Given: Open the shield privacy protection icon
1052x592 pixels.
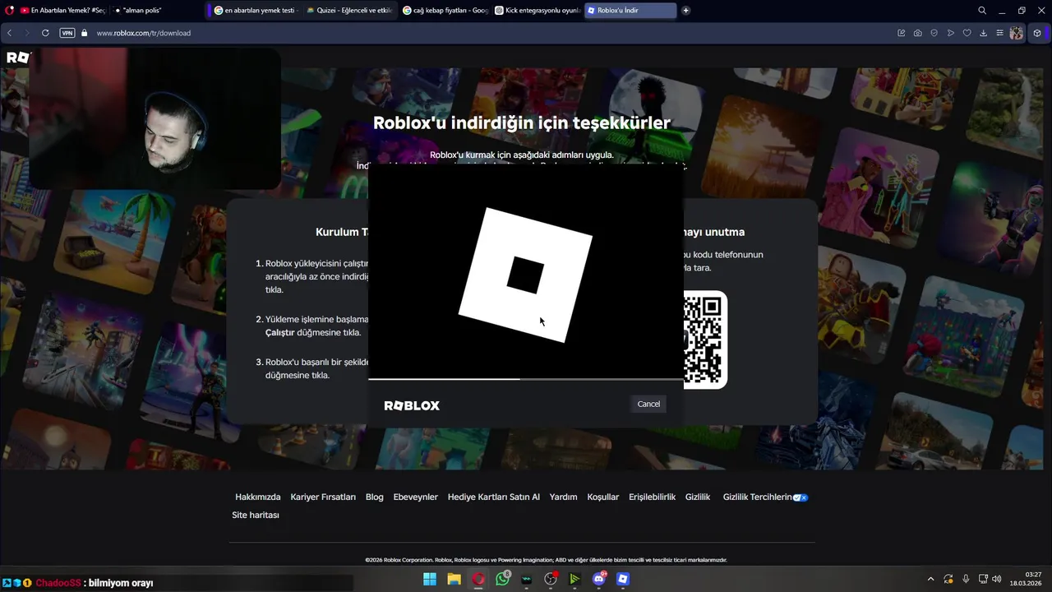Looking at the screenshot, I should 934,33.
